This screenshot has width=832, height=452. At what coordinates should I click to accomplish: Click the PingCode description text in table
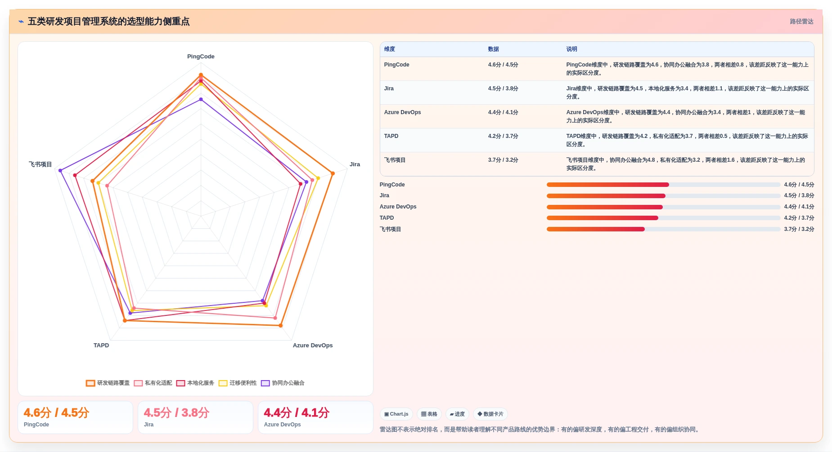coord(687,69)
